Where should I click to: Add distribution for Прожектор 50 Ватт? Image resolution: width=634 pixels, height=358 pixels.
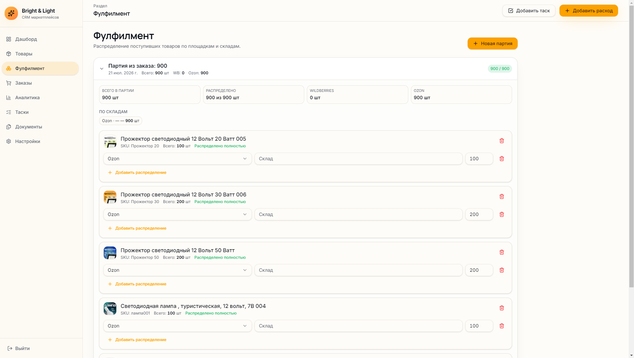137,284
